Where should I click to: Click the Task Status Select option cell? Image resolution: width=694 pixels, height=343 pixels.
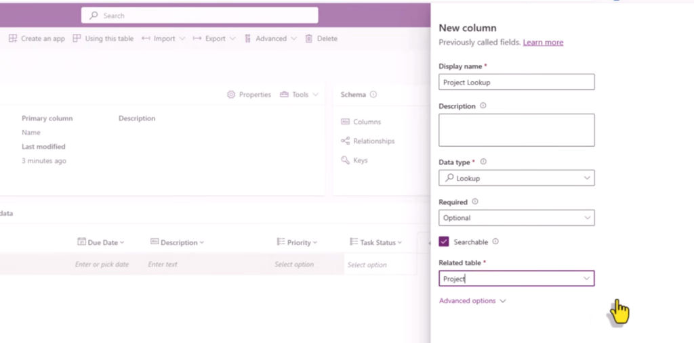click(x=367, y=265)
